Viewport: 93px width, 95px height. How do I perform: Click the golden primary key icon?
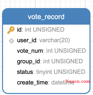tap(11, 30)
